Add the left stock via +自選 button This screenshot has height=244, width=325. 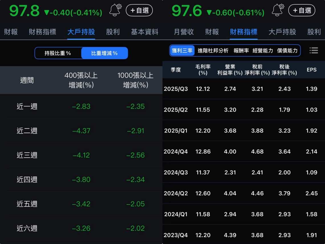pyautogui.click(x=139, y=10)
